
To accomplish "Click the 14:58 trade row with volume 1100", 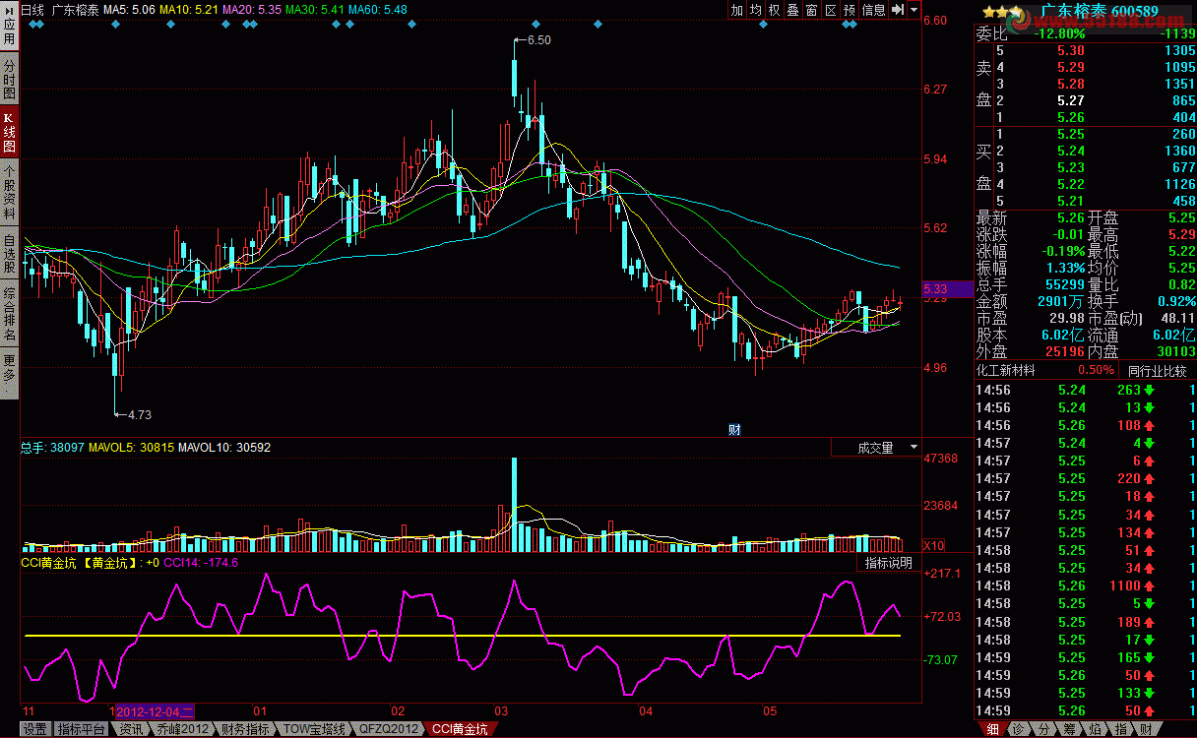I will 1085,585.
